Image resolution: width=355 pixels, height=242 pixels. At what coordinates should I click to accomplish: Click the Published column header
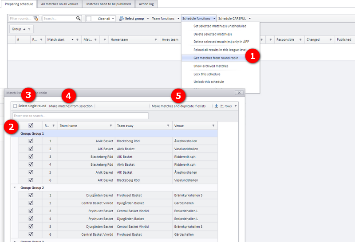345,39
